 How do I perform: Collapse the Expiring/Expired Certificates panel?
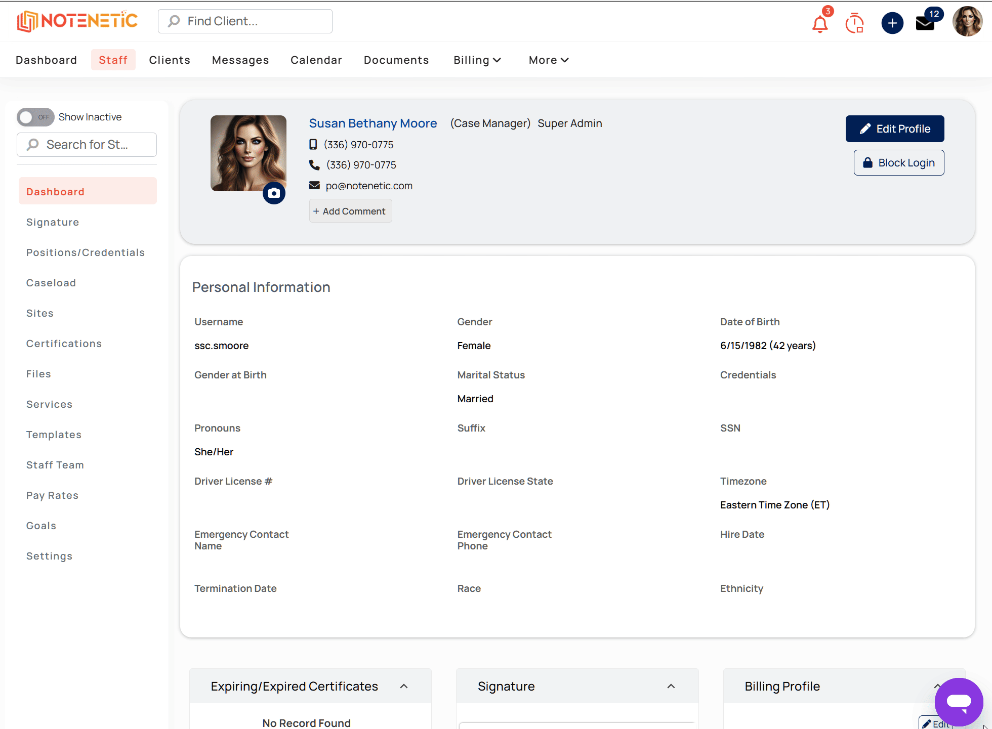click(404, 687)
